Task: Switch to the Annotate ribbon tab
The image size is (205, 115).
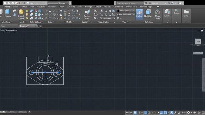Action: (x=71, y=7)
